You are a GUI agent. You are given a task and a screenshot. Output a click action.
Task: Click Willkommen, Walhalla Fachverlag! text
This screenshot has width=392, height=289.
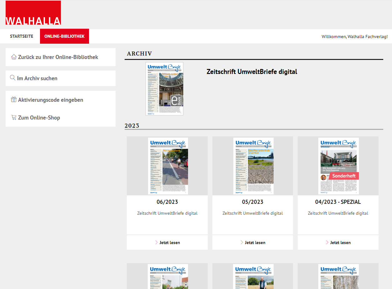pyautogui.click(x=355, y=37)
